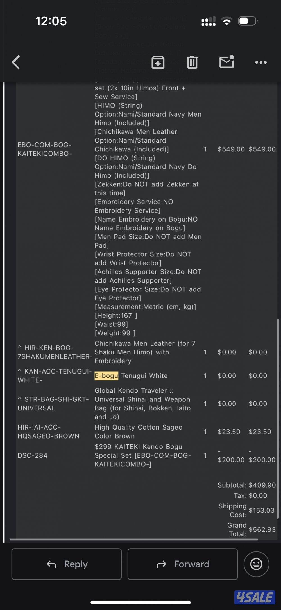The image size is (281, 610).
Task: Tap the Wi-Fi status icon
Action: (x=226, y=21)
